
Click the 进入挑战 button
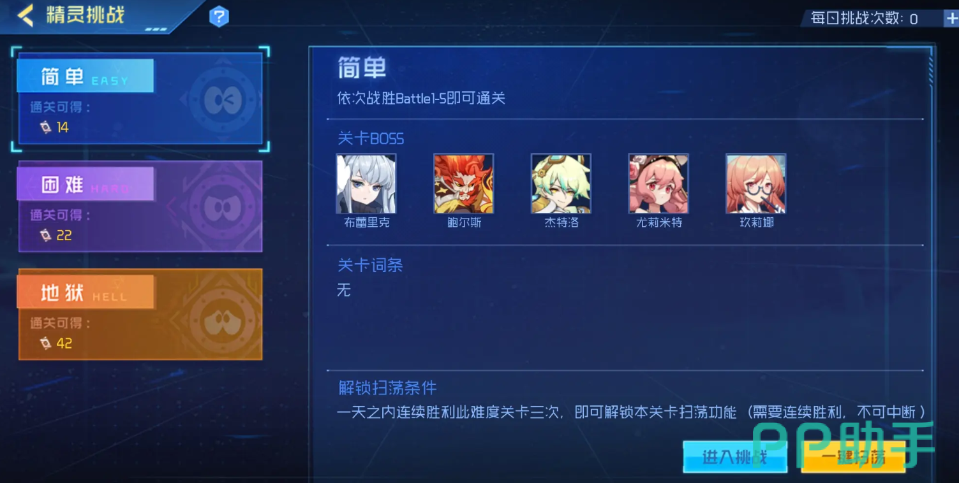click(x=734, y=457)
